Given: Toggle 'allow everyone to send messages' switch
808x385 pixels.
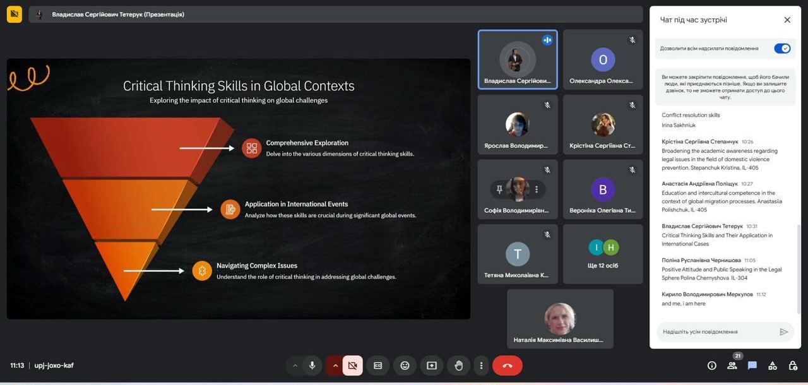Looking at the screenshot, I should (x=782, y=49).
